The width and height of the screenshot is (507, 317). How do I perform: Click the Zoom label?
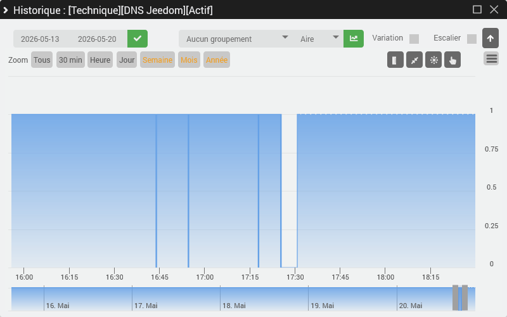tap(18, 60)
